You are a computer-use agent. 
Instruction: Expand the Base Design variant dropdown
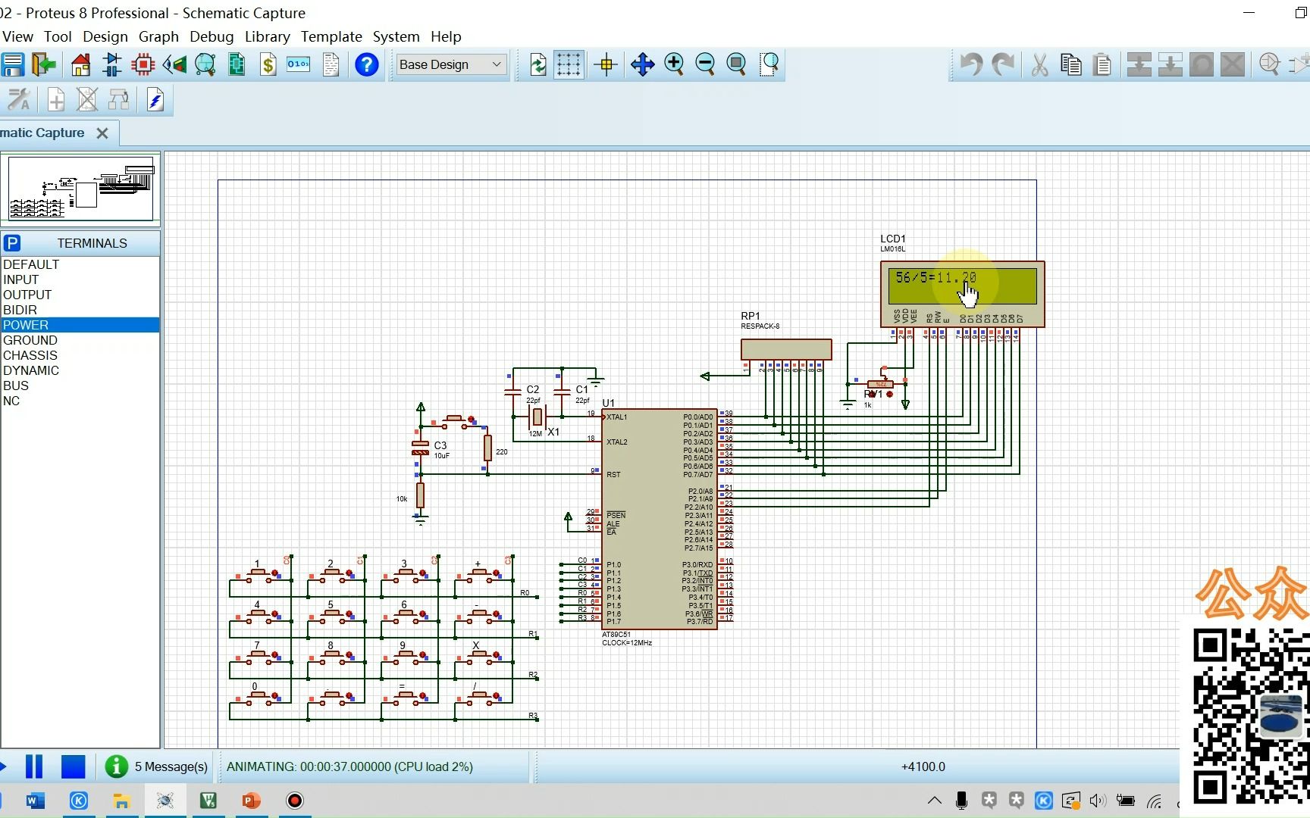(497, 64)
